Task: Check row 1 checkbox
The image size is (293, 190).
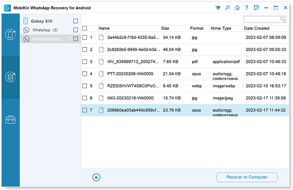Action: pos(85,37)
